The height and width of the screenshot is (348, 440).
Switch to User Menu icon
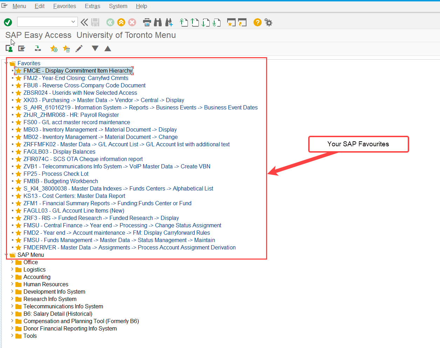click(9, 48)
